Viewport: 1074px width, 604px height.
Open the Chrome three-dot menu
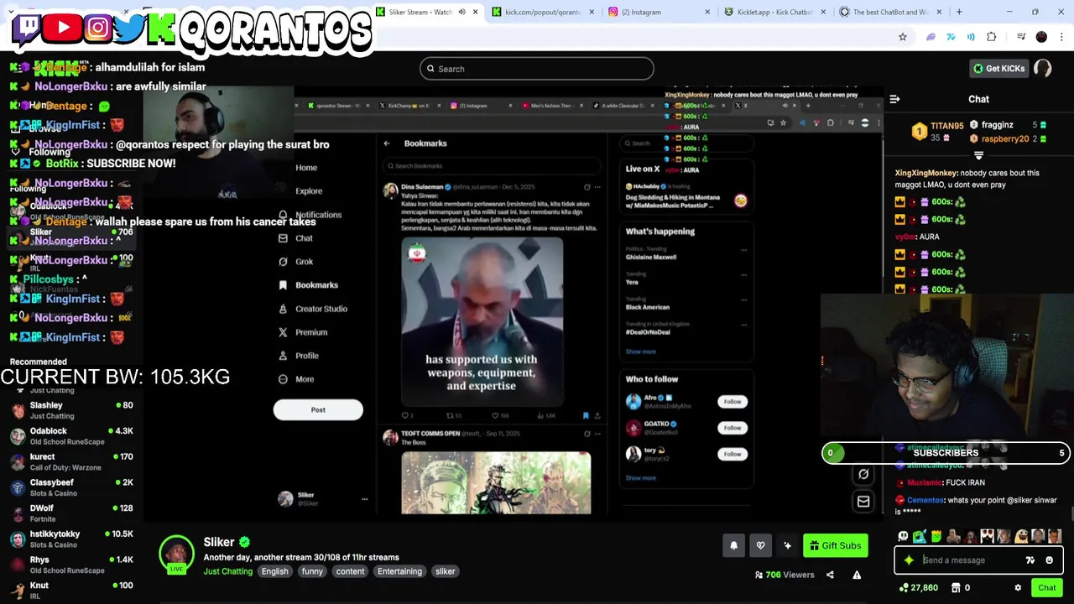[1062, 37]
